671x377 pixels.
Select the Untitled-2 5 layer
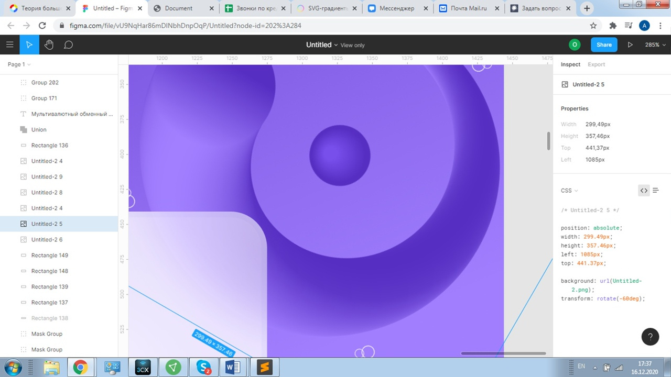[x=59, y=224]
